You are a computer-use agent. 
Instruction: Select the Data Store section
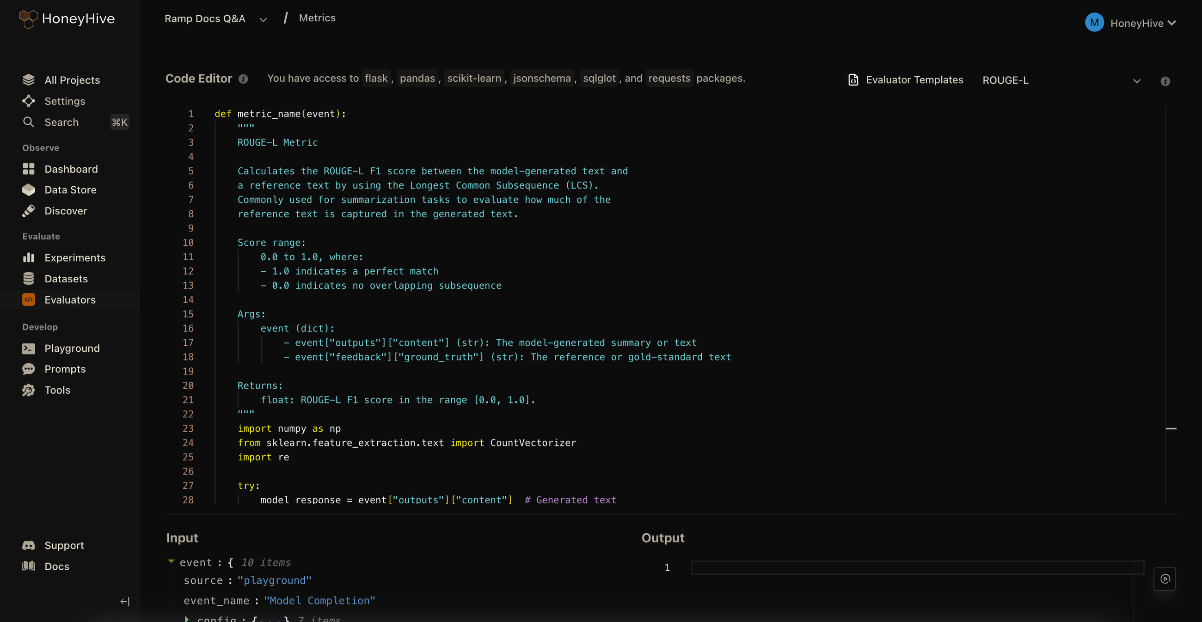click(70, 190)
